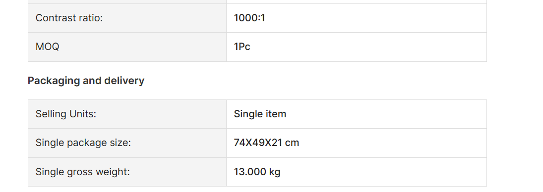
Task: Click the cm unit in package size
Action: [292, 143]
